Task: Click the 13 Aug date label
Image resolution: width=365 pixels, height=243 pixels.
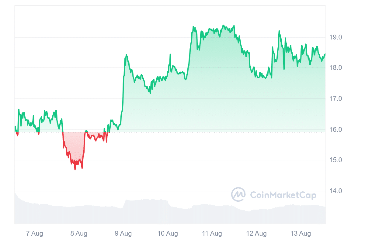Action: 301,233
